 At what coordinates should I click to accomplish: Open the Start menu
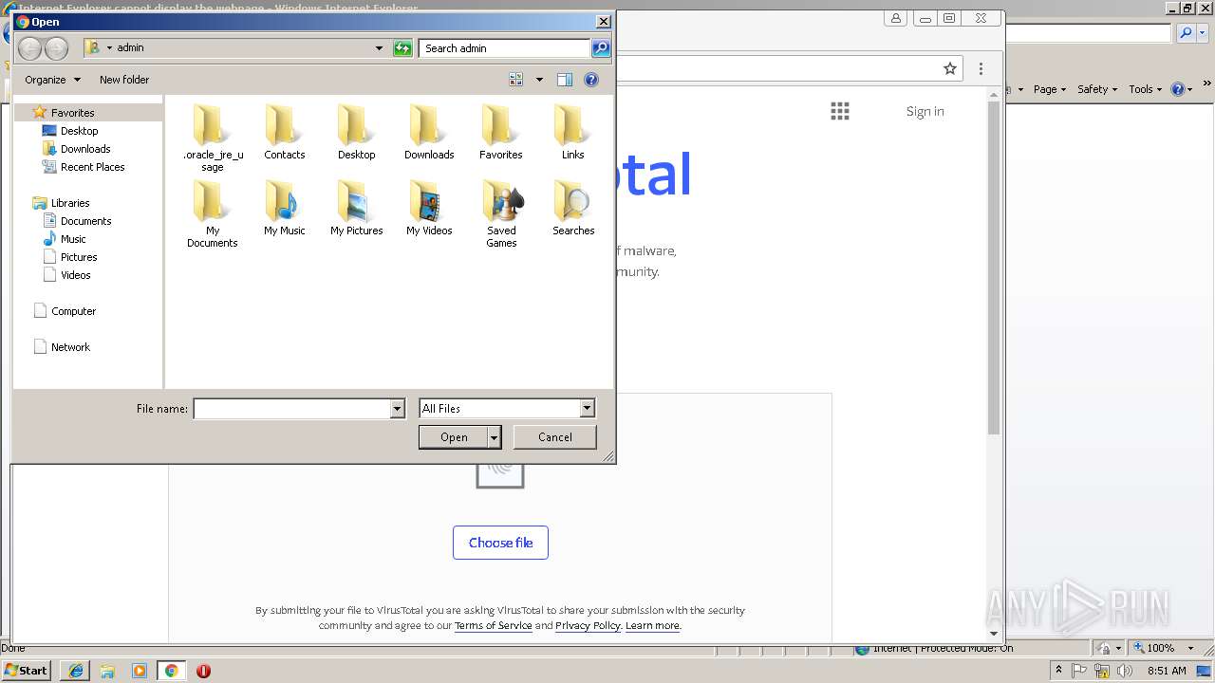pyautogui.click(x=27, y=671)
